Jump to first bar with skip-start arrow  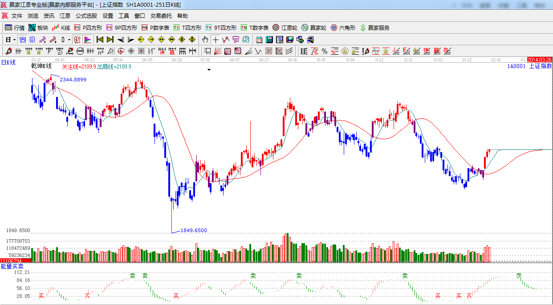pos(100,40)
